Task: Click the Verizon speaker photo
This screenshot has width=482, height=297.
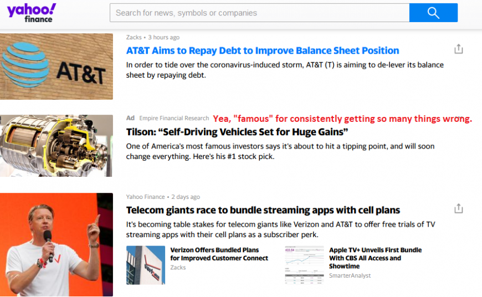Action: point(57,244)
